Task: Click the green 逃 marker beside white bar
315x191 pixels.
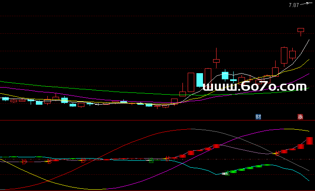Action: pos(227,173)
